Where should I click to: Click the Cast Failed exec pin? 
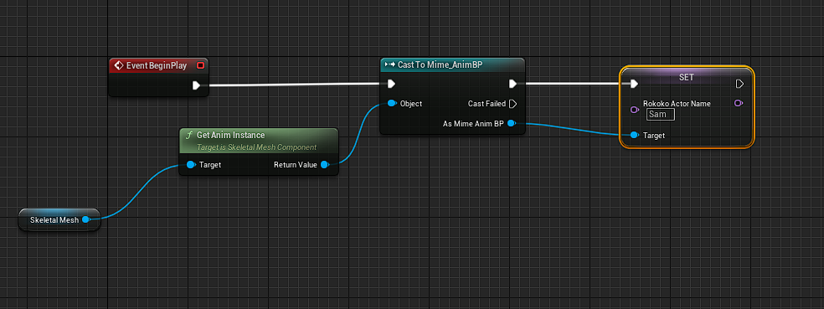512,104
